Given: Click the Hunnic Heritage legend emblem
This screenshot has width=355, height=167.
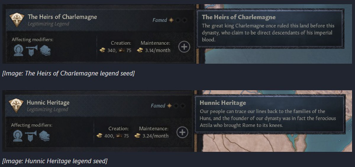Looking at the screenshot, I should (x=16, y=105).
